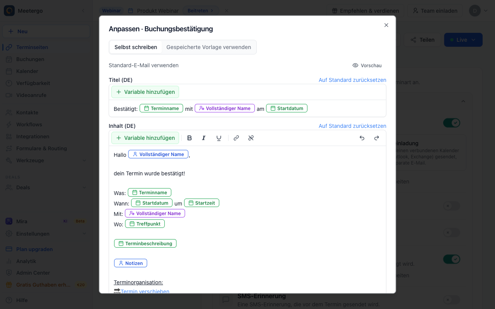
Task: Add a variable to the Titel field
Action: pyautogui.click(x=145, y=92)
